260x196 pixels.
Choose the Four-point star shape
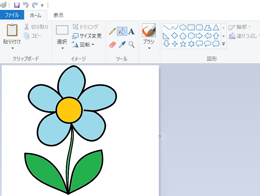175,44
